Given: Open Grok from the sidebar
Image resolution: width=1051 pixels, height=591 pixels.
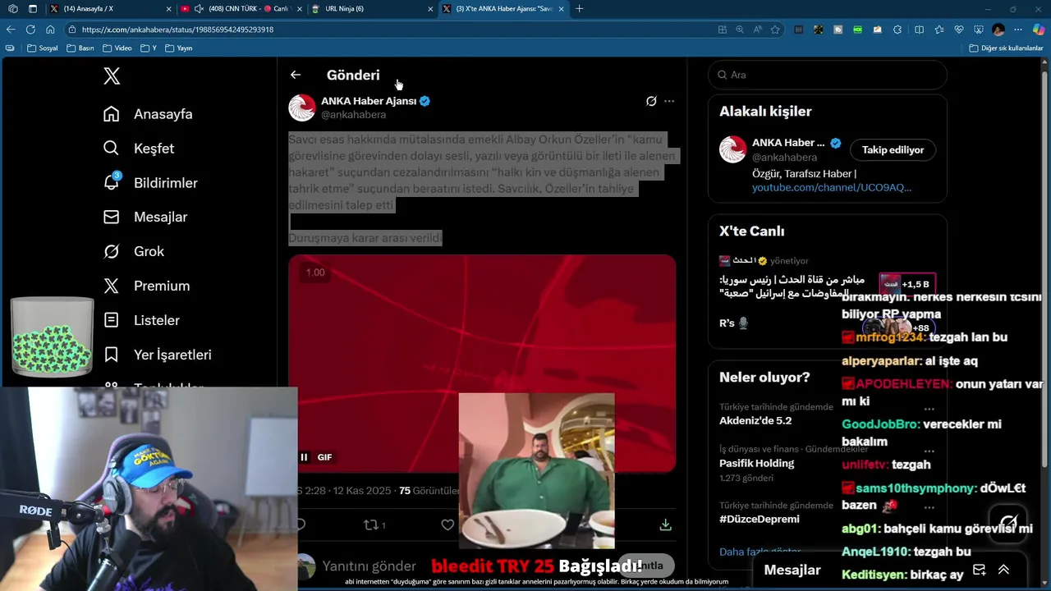Looking at the screenshot, I should [x=134, y=251].
